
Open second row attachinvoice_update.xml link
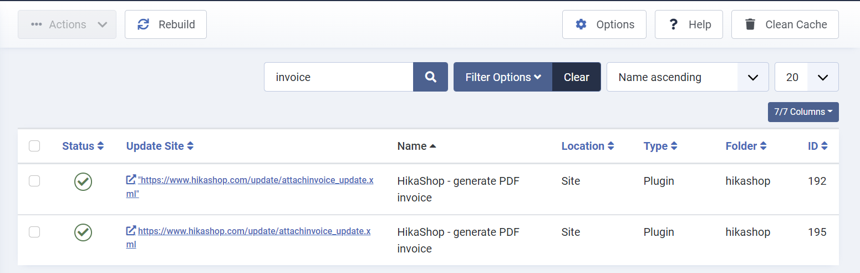point(254,231)
